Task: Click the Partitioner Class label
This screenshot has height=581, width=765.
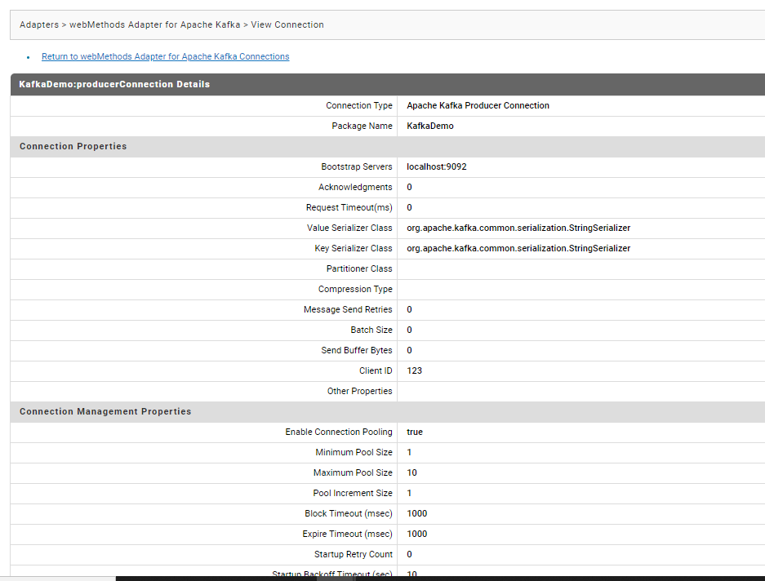Action: 359,268
